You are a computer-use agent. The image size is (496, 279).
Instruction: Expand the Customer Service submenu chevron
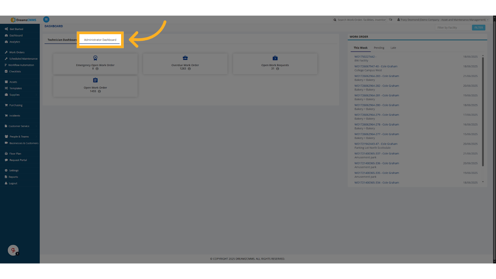coord(36,126)
